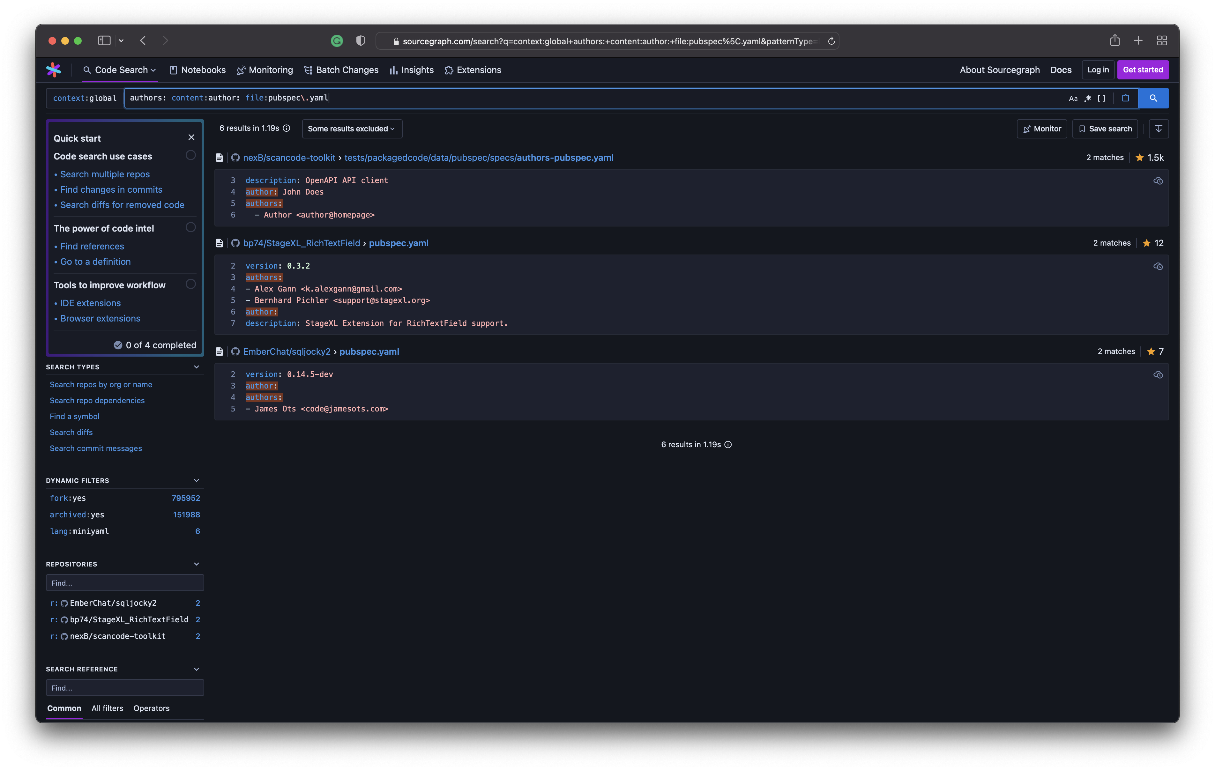1215x770 pixels.
Task: Click search-in-cloud icon for scancode-toolkit result
Action: (x=1158, y=181)
